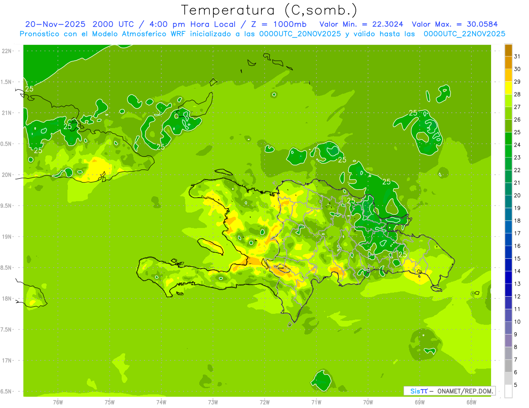
Task: Click the teal swatch between 19 and 20
Action: [x=508, y=202]
